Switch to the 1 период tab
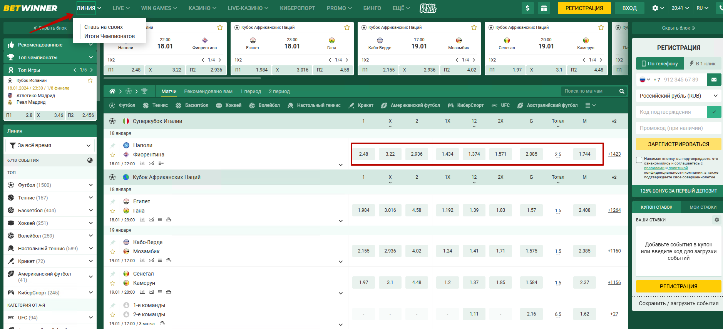This screenshot has height=329, width=723. click(x=250, y=91)
